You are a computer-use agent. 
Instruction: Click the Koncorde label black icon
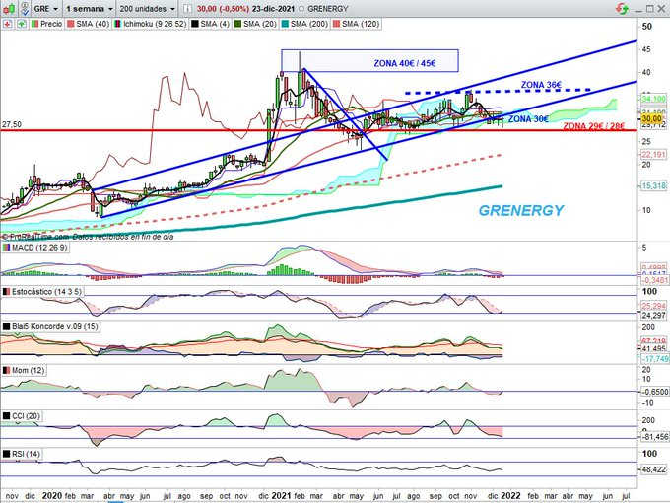click(7, 326)
